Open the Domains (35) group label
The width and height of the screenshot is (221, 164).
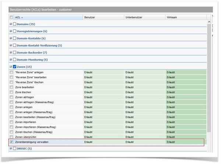click(x=26, y=24)
